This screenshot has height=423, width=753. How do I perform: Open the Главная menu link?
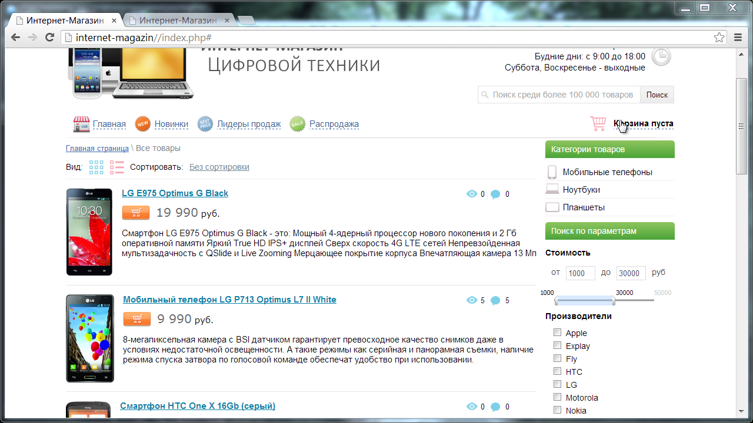click(109, 124)
